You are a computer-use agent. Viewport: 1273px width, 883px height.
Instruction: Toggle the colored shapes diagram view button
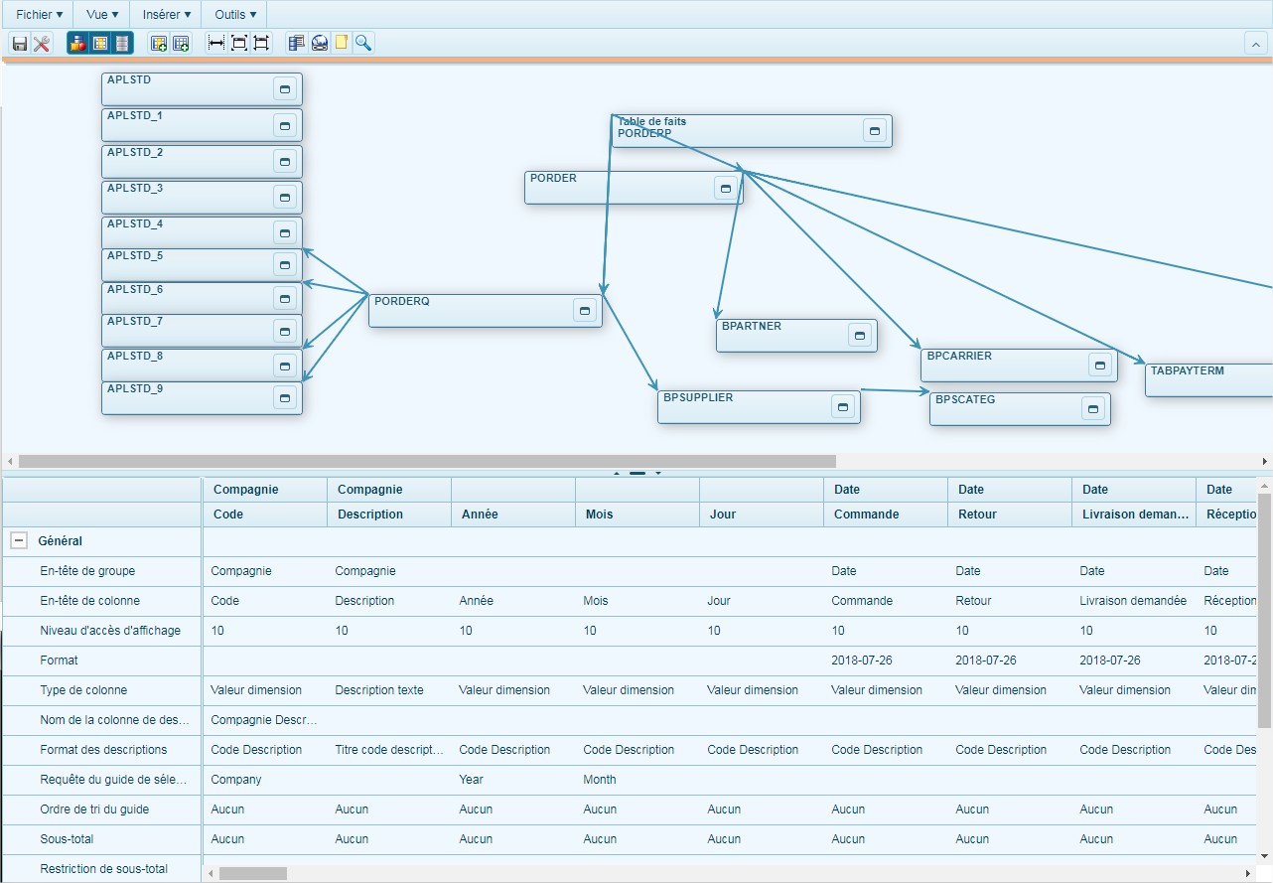pos(78,43)
